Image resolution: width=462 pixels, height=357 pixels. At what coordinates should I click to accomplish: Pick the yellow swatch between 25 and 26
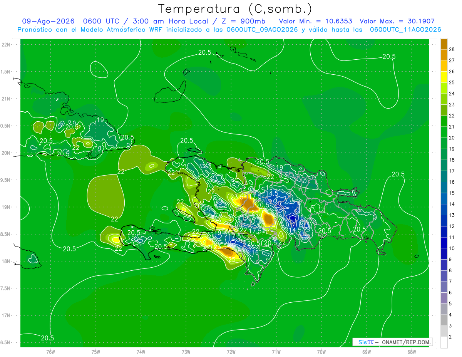click(x=444, y=77)
